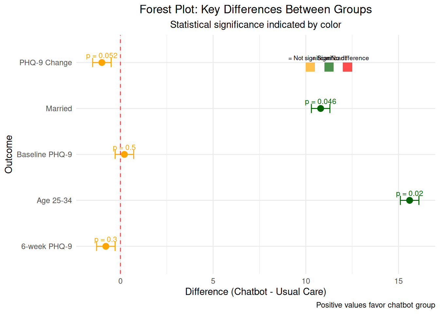Viewport: 440px width, 314px height.
Task: Select the orange legend swatch
Action: (310, 67)
